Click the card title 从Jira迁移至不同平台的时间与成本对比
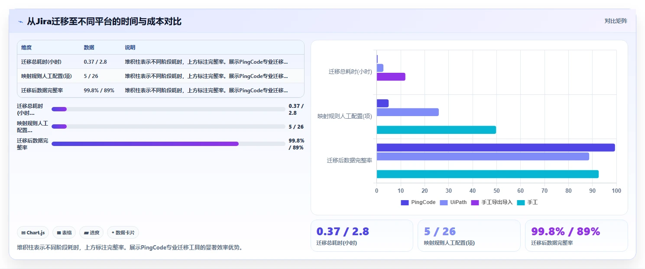This screenshot has width=645, height=269. point(104,21)
